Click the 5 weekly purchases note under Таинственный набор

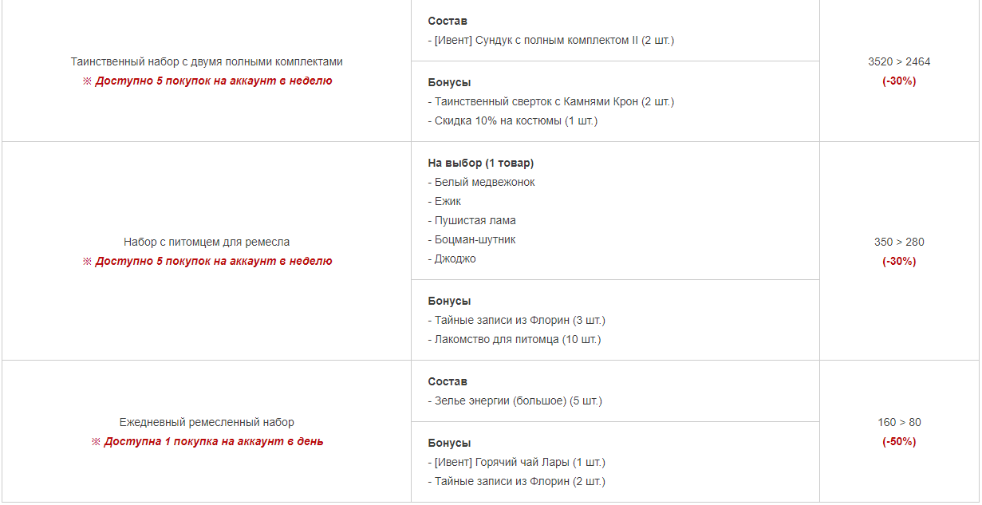click(207, 81)
